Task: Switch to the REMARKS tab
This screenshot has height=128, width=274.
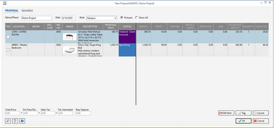Action: coord(27,10)
